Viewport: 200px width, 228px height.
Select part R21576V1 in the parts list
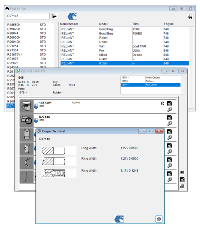30,54
